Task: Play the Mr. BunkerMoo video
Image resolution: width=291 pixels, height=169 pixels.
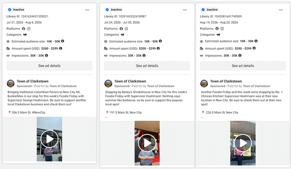Action: [x=49, y=139]
